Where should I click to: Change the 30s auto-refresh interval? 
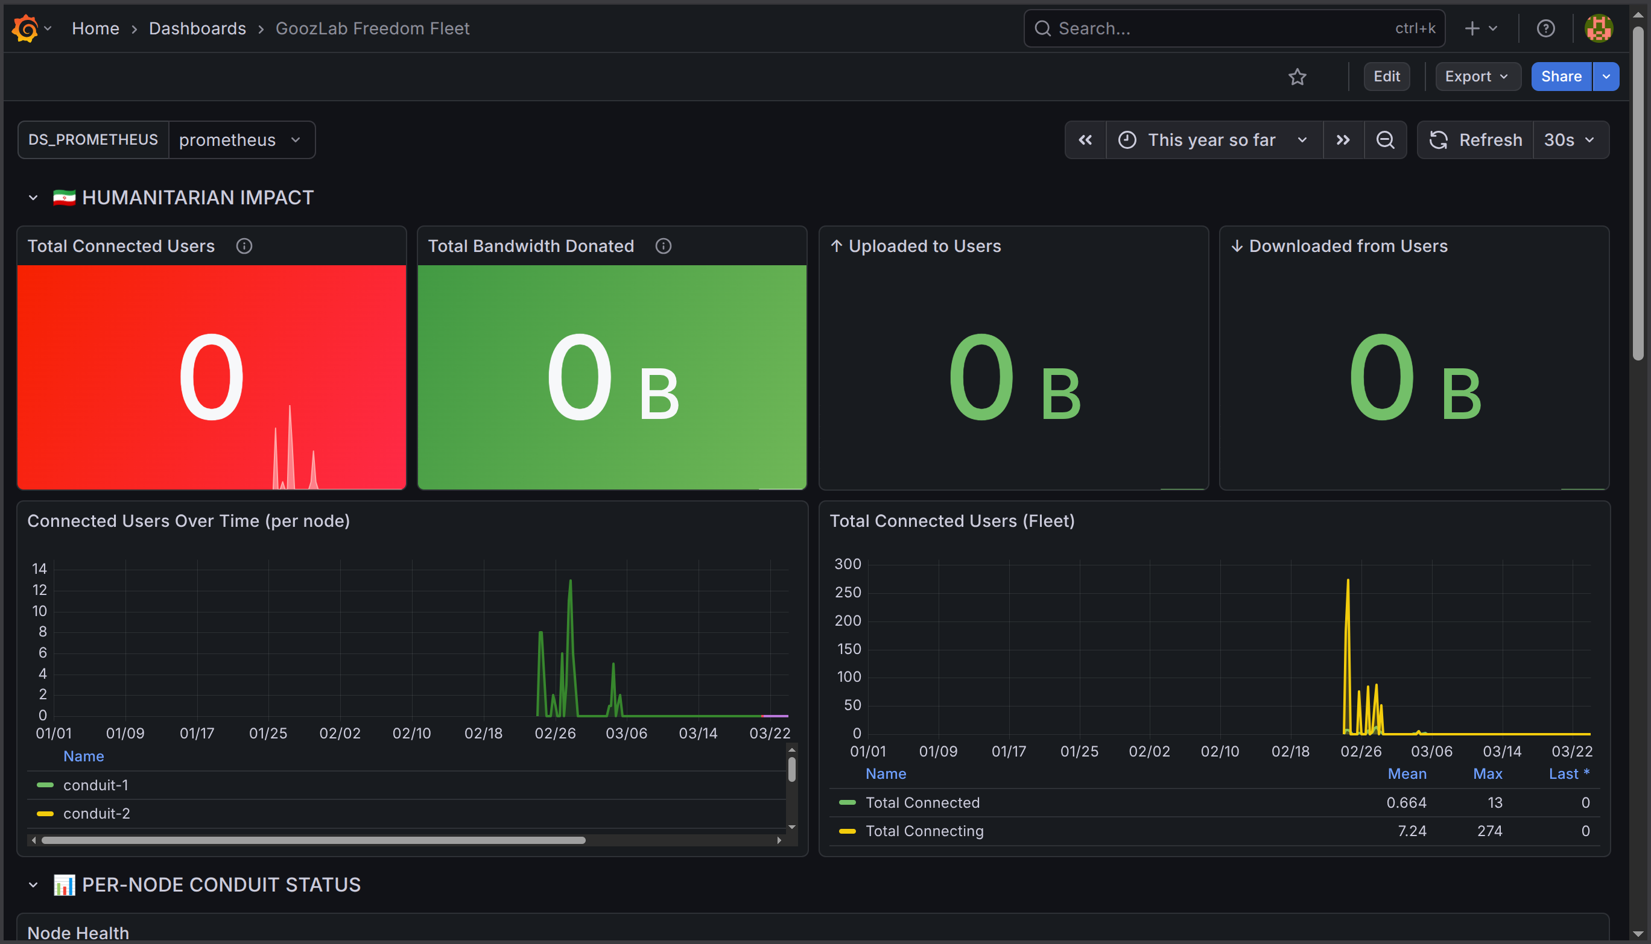(1569, 139)
